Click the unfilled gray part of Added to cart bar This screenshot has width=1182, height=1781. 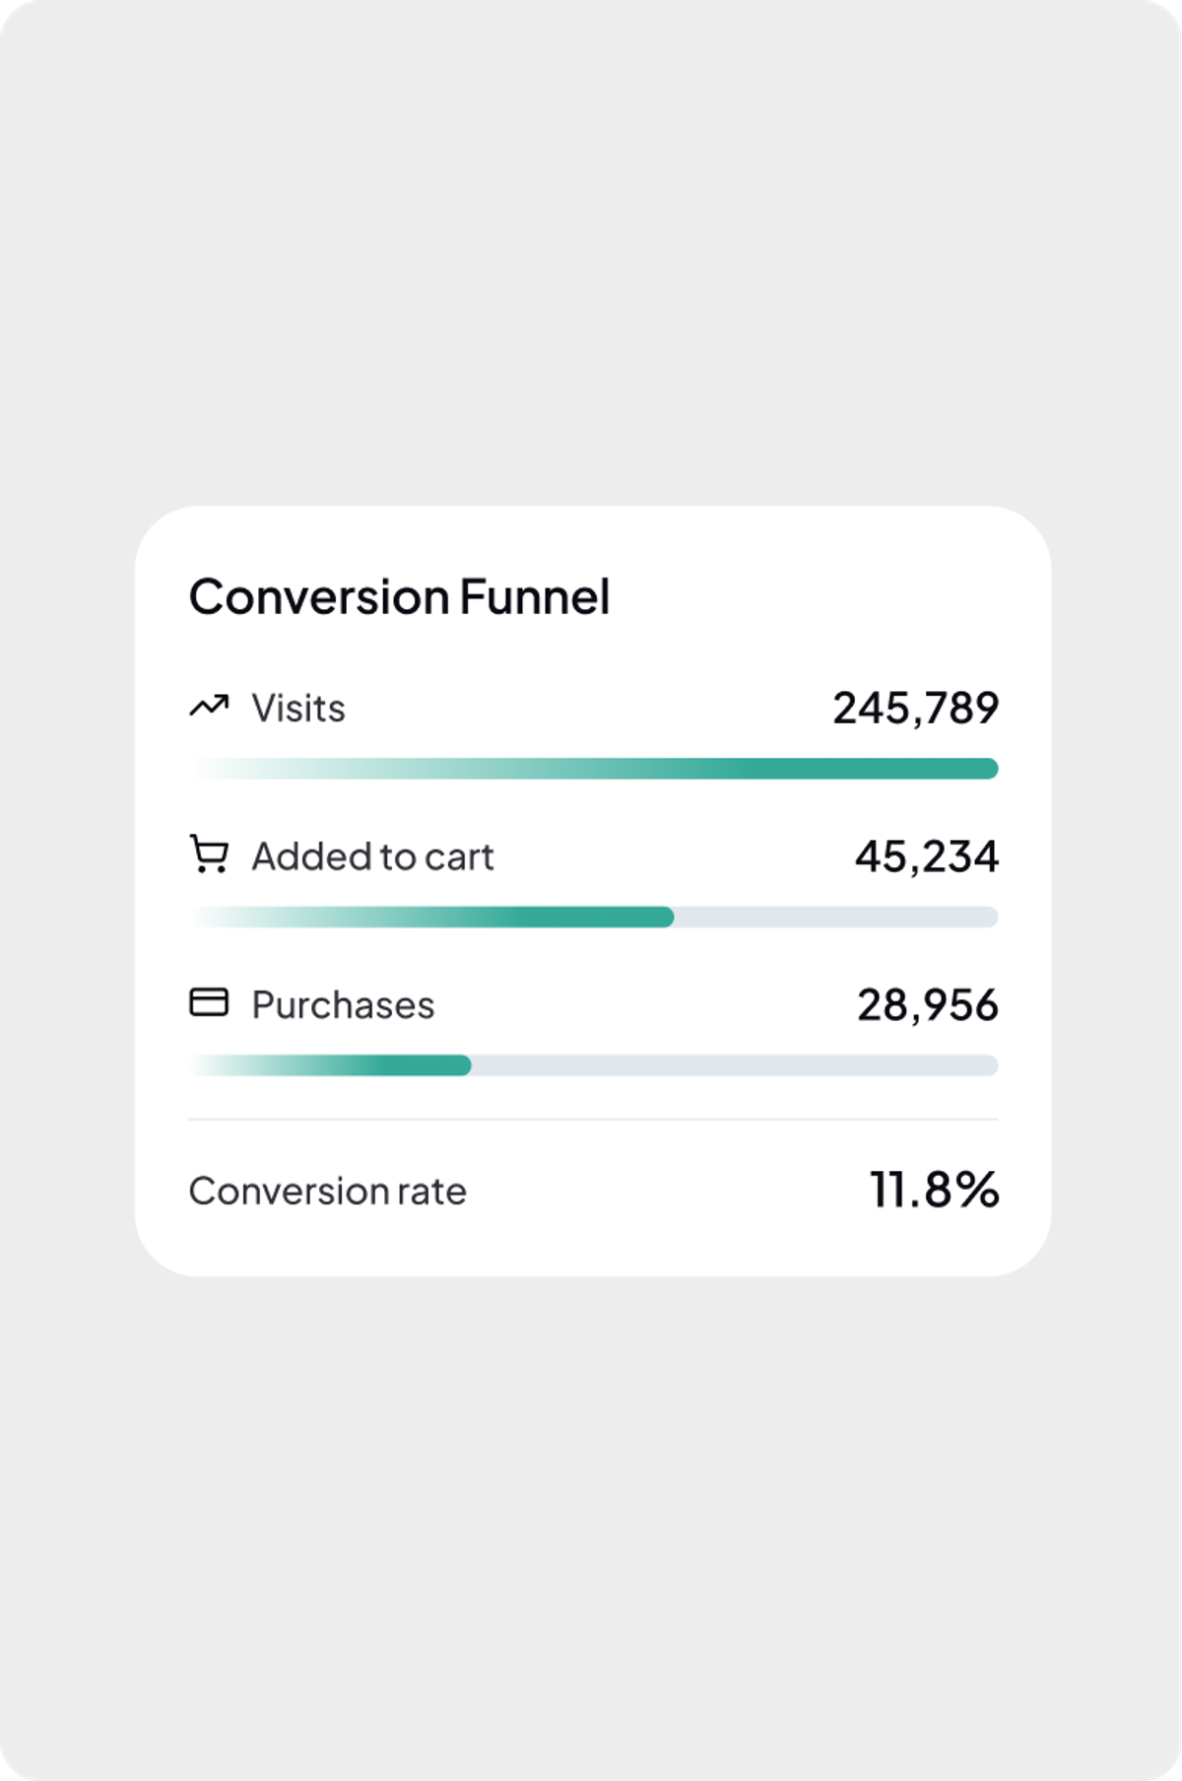(836, 918)
